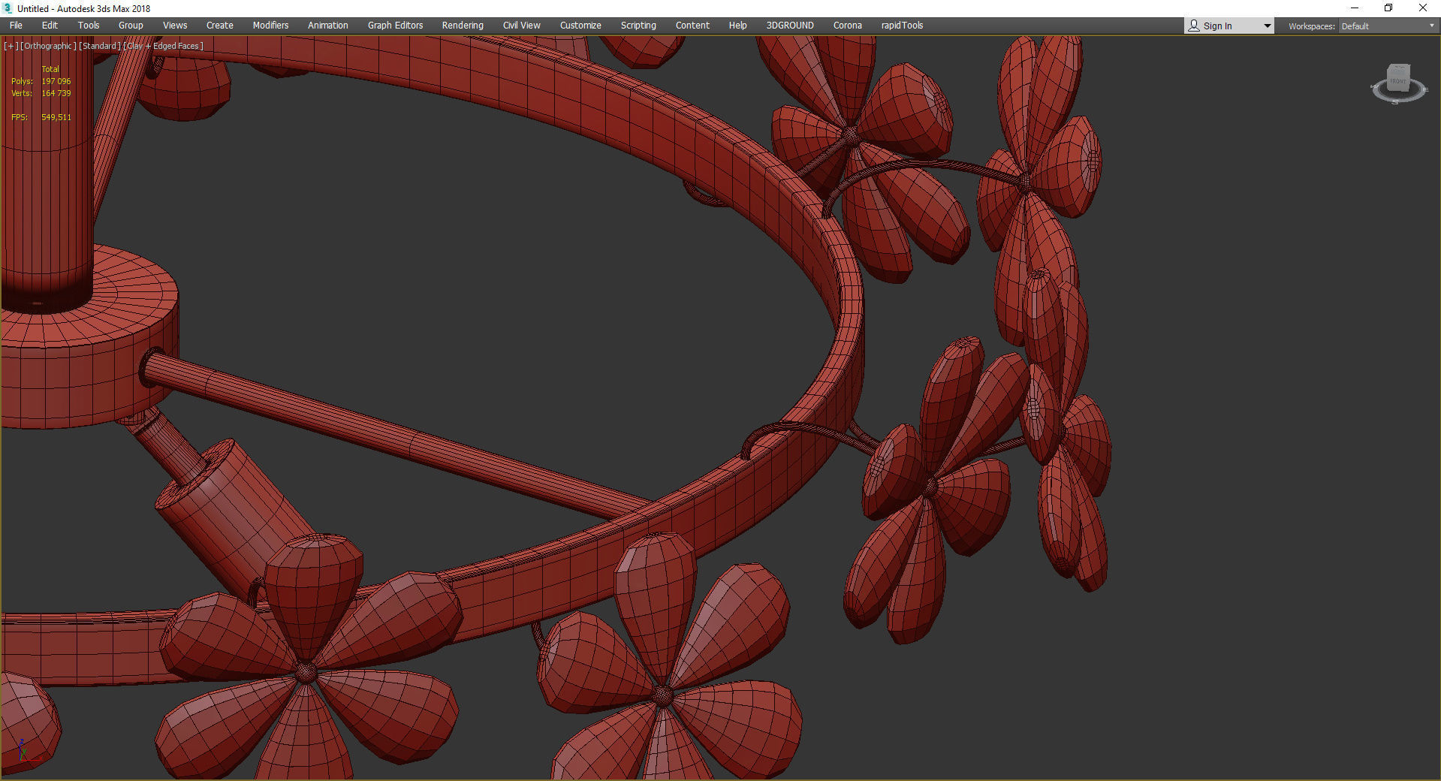The image size is (1441, 781).
Task: Click the user profile icon next to Sign In
Action: (1194, 26)
